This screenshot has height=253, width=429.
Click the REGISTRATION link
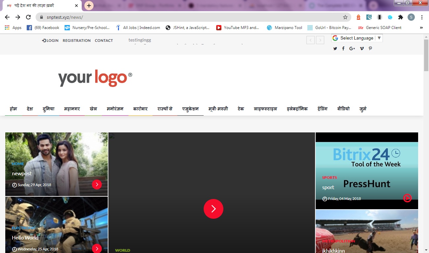tap(76, 41)
